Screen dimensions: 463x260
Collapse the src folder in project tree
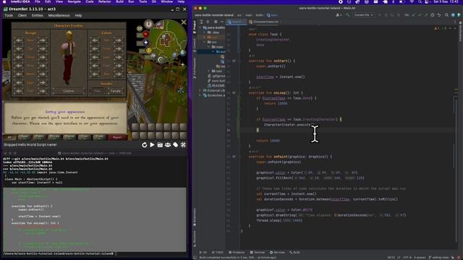205,42
